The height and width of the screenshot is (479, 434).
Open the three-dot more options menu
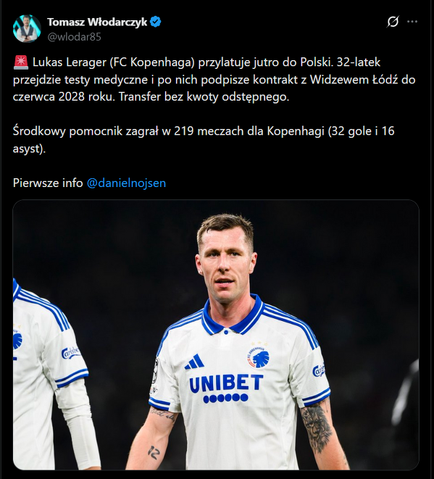[x=412, y=22]
